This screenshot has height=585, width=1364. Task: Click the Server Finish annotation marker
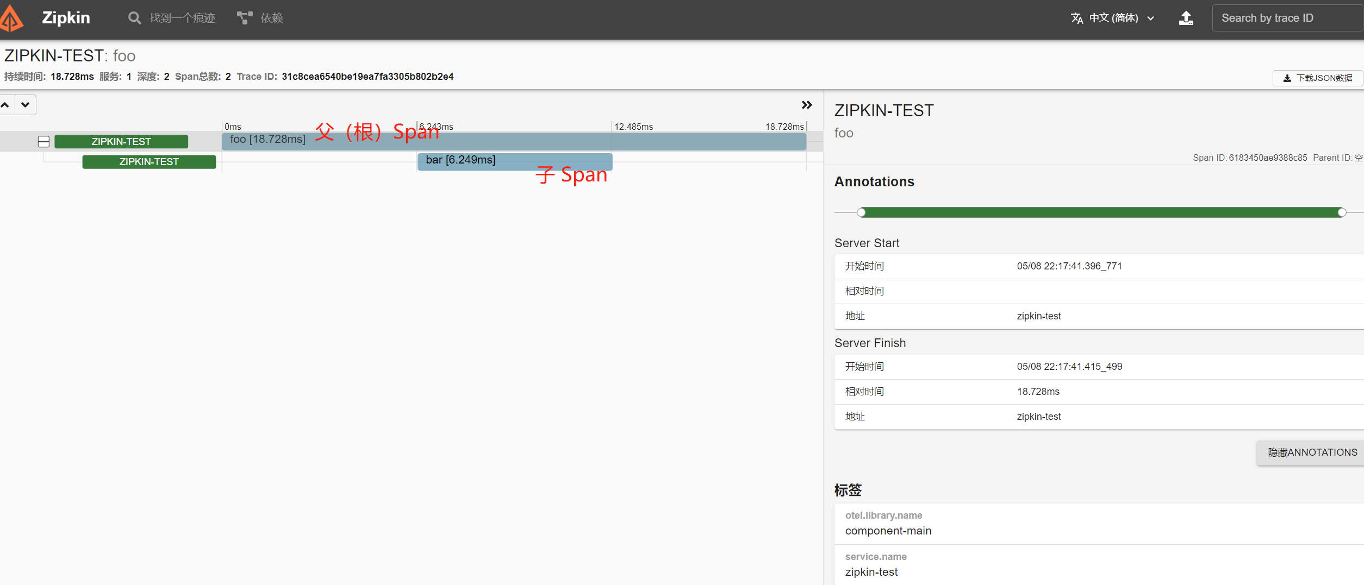click(1342, 212)
